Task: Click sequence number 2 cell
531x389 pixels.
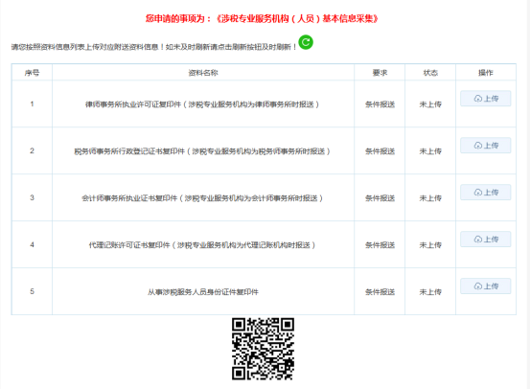Action: tap(32, 150)
